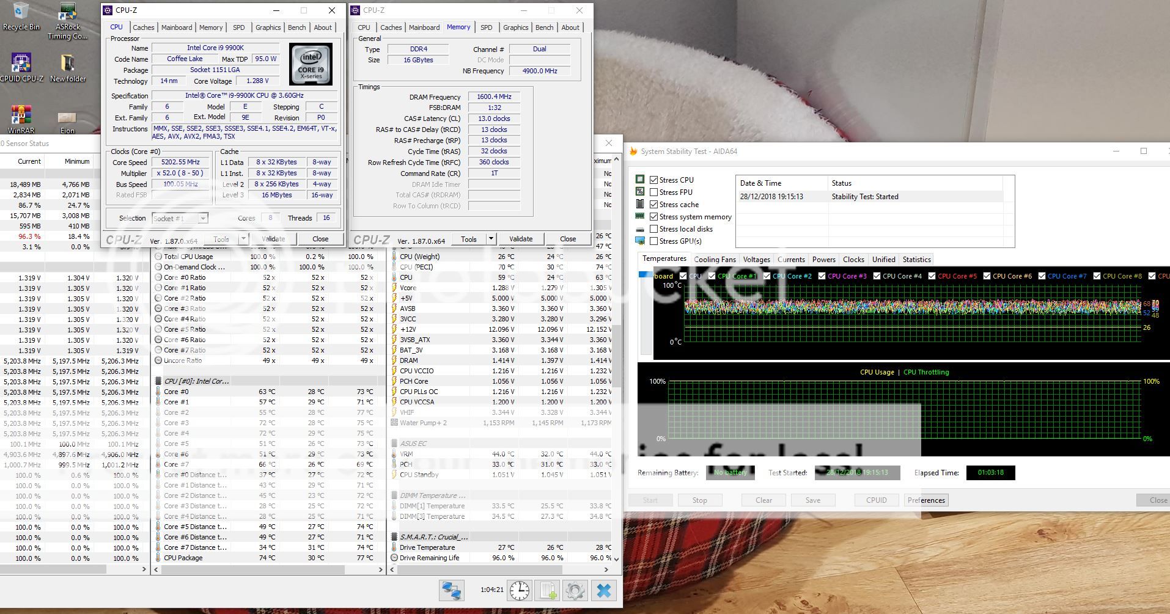Select the Uncore Ratio sensor row

coord(269,360)
